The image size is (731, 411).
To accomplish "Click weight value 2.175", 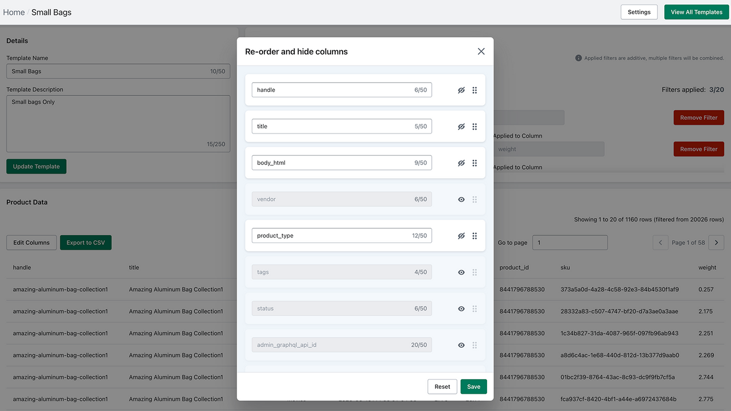I will coord(705,312).
